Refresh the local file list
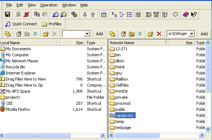Screen dimensions: 212x140 (x=35, y=34)
